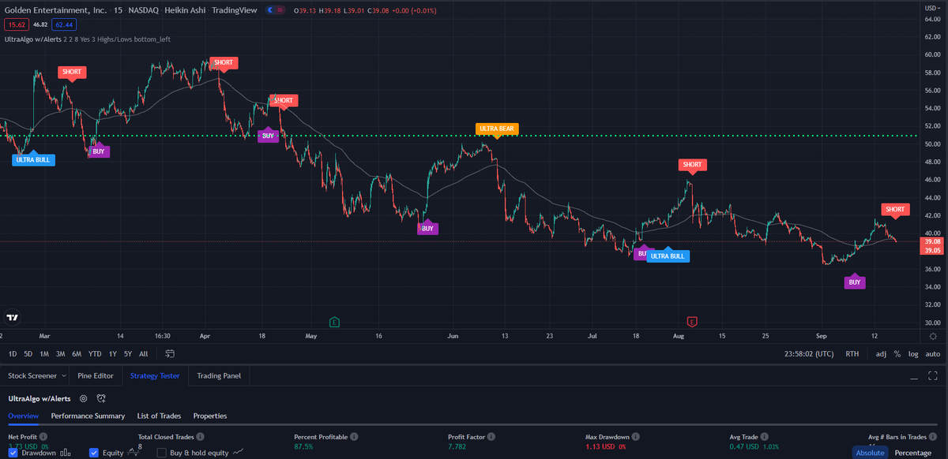Expand the Stock Screener dropdown arrow
Viewport: 948px width, 459px height.
tap(66, 376)
